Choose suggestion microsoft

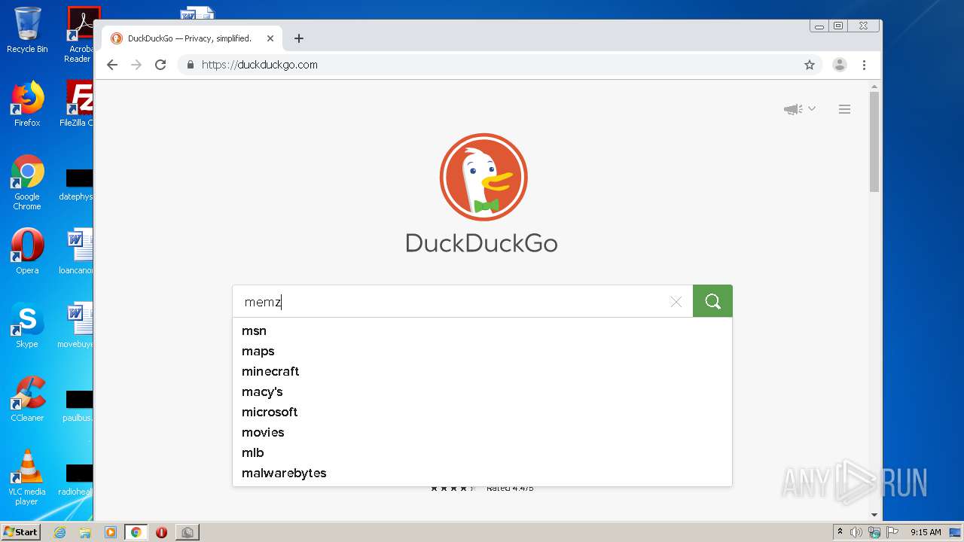coord(482,412)
